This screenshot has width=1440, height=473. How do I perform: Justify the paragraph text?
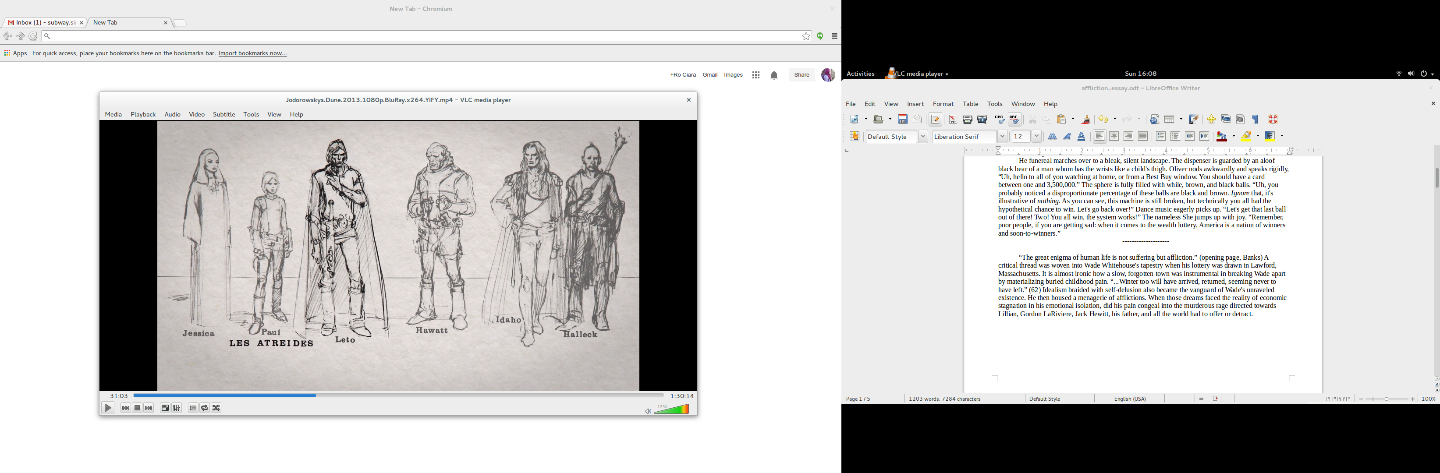1142,137
